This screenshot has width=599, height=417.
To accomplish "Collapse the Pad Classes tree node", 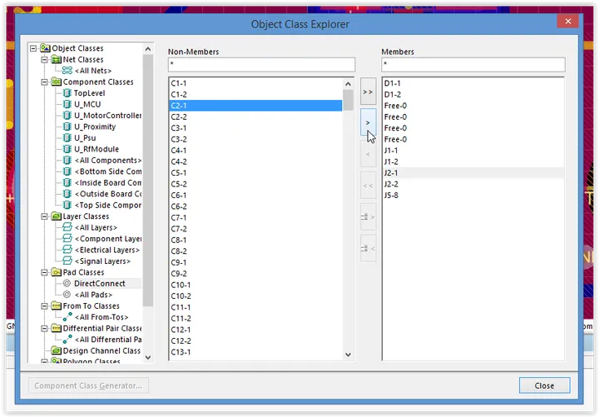I will 44,272.
